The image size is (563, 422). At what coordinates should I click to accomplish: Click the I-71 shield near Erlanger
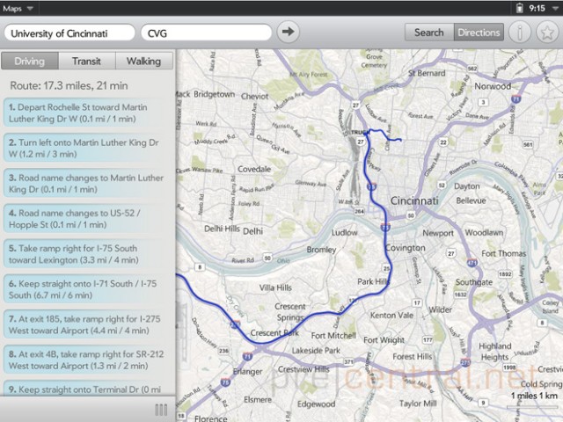click(247, 356)
